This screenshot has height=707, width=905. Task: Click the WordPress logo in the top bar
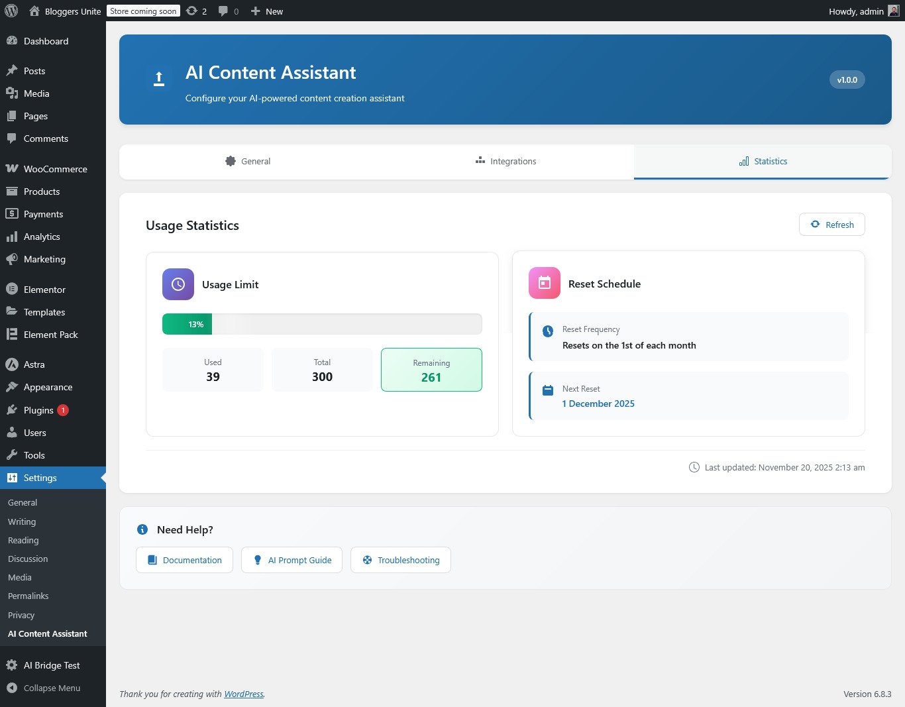tap(11, 11)
